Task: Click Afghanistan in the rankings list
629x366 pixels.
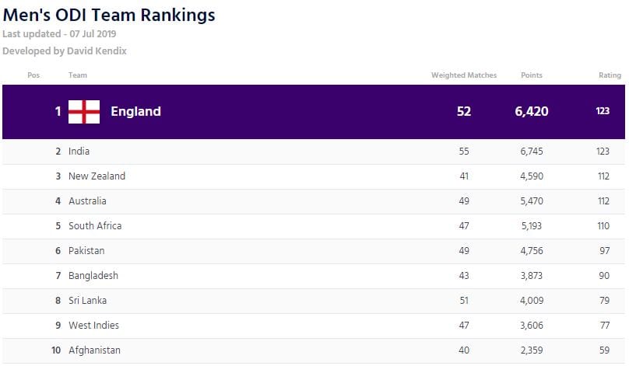Action: coord(94,350)
